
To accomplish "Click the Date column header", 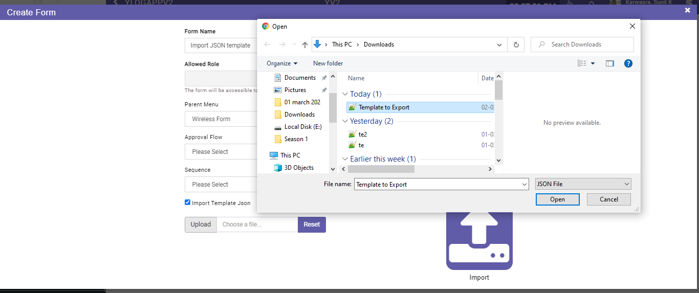I will coord(487,78).
